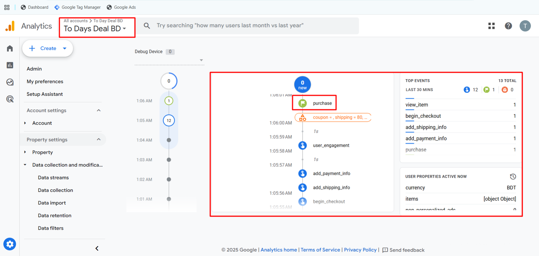The height and width of the screenshot is (256, 539).
Task: Open the Advertising icon in sidebar
Action: click(x=10, y=99)
